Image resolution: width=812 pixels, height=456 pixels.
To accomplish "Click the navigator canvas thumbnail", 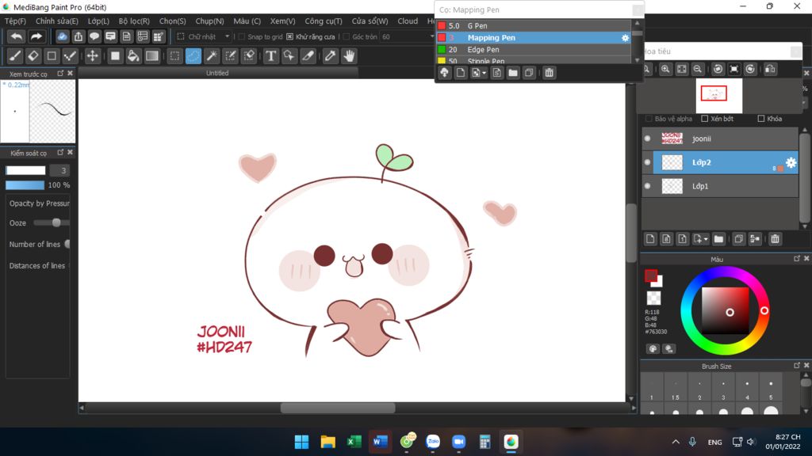I will tap(718, 96).
